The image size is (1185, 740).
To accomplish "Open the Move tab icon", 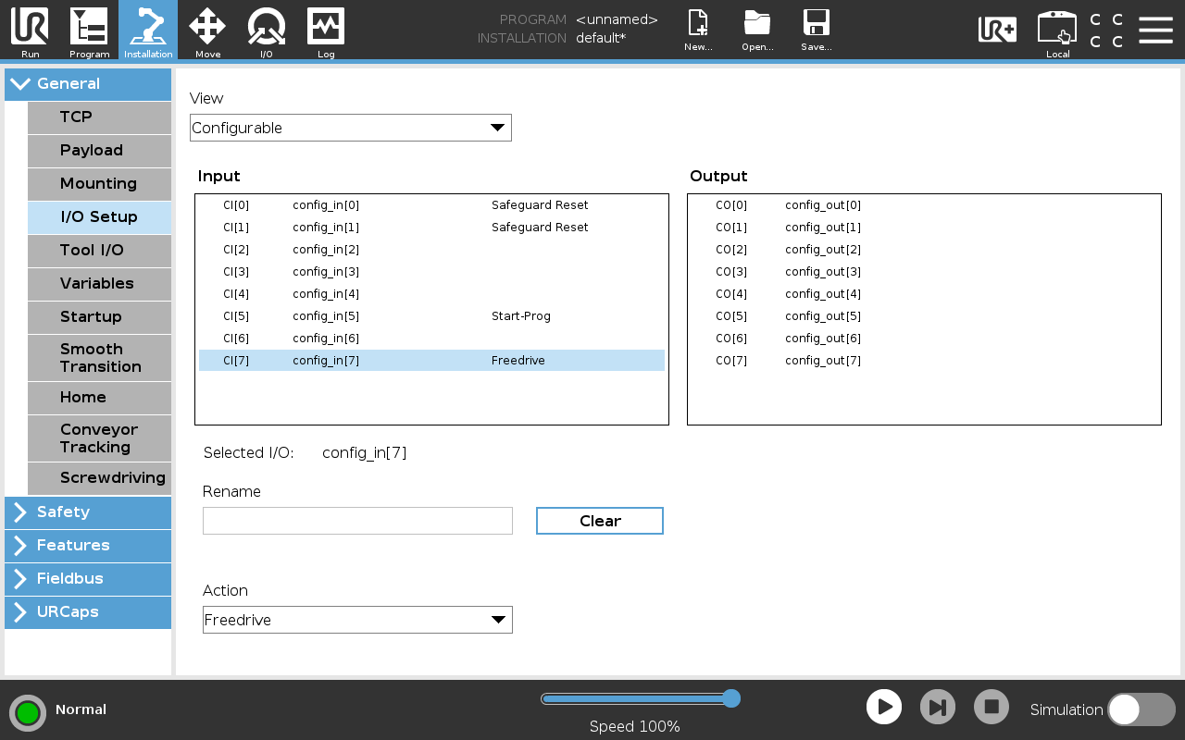I will point(207,31).
